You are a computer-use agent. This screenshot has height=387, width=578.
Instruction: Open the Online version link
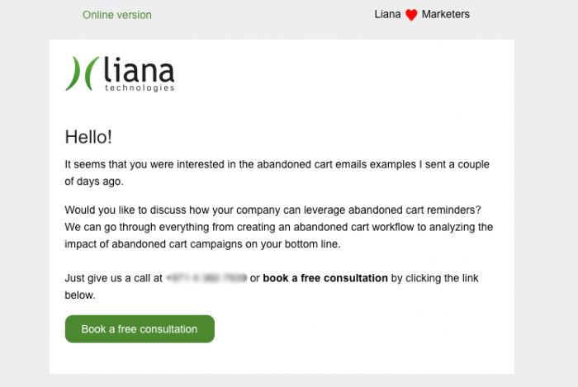[x=116, y=15]
